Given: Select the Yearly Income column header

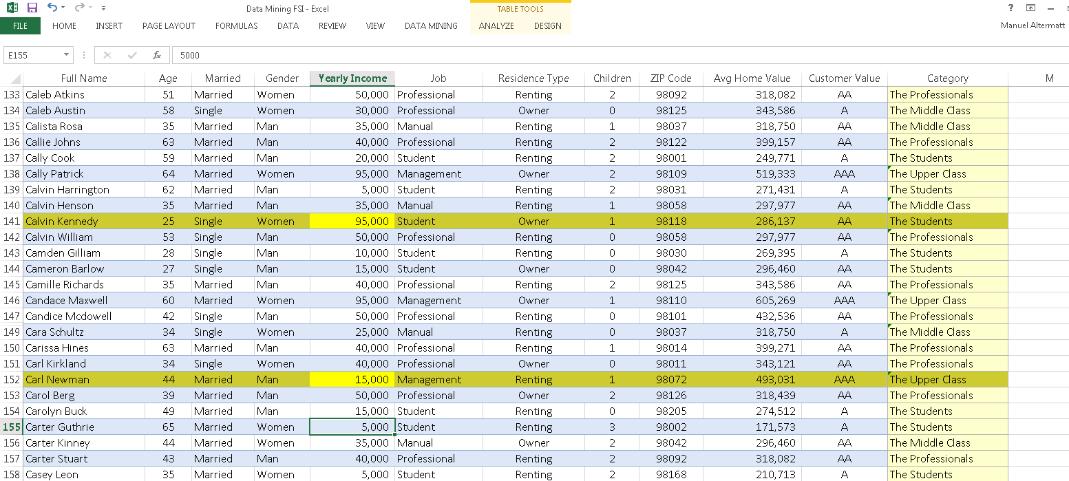Looking at the screenshot, I should 352,78.
